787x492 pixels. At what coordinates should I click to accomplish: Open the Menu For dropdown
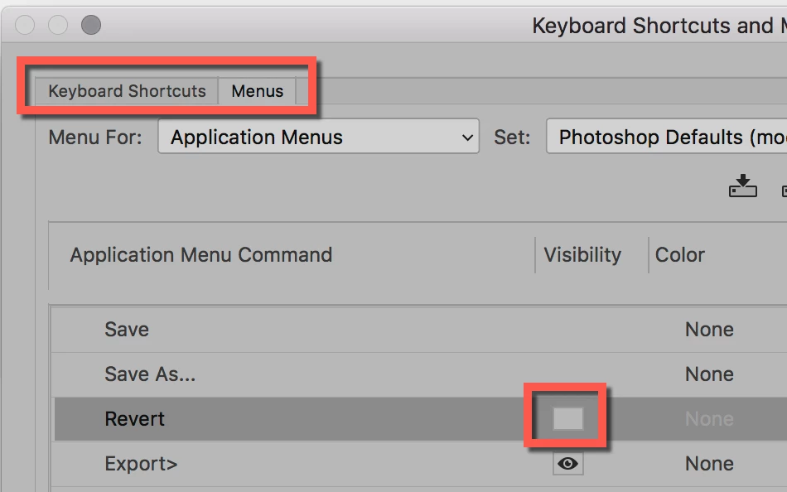pyautogui.click(x=318, y=137)
